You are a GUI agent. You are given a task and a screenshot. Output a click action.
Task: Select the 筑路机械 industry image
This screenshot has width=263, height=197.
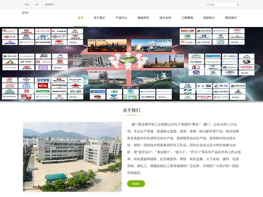click(x=107, y=77)
